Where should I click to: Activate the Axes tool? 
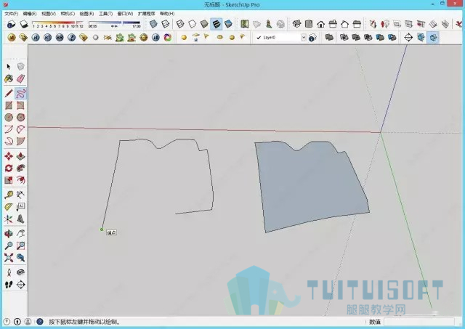point(9,219)
